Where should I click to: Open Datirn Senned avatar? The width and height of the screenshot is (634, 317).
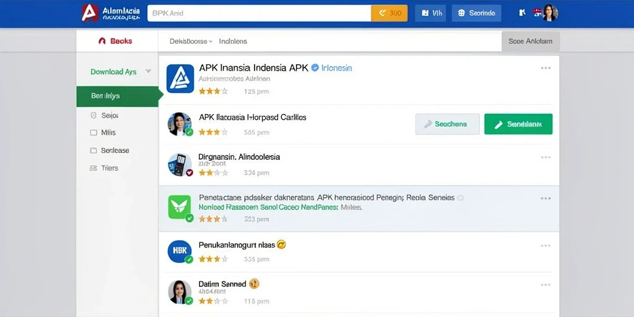(180, 292)
